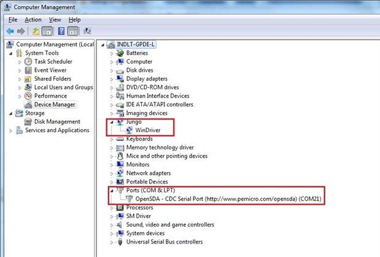Image resolution: width=380 pixels, height=257 pixels.
Task: Open the File menu
Action: pyautogui.click(x=13, y=20)
